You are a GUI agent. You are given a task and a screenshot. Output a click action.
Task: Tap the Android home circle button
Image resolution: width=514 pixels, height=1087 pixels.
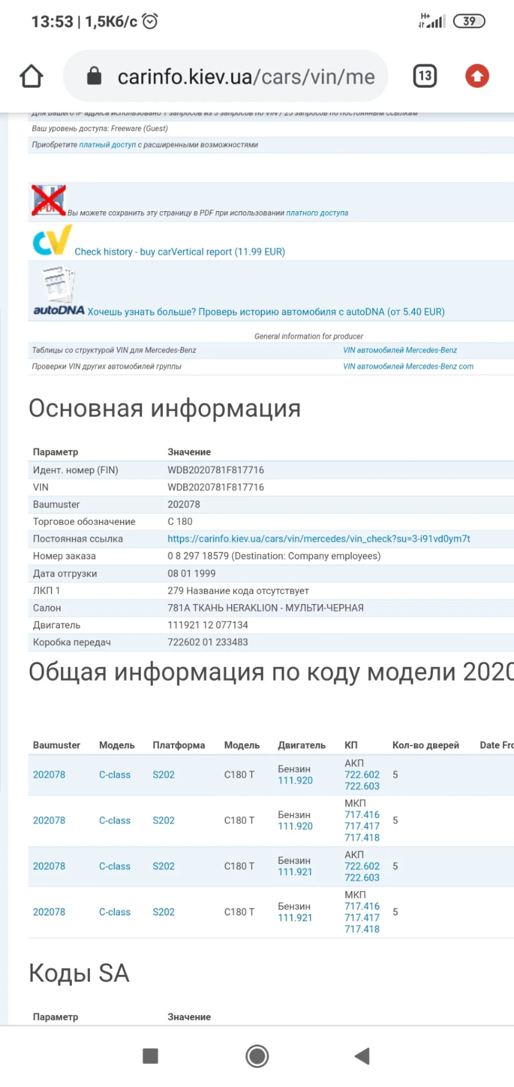pyautogui.click(x=257, y=1056)
